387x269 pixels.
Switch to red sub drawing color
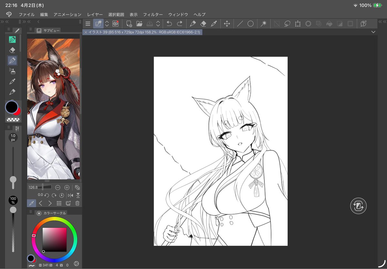[18, 112]
